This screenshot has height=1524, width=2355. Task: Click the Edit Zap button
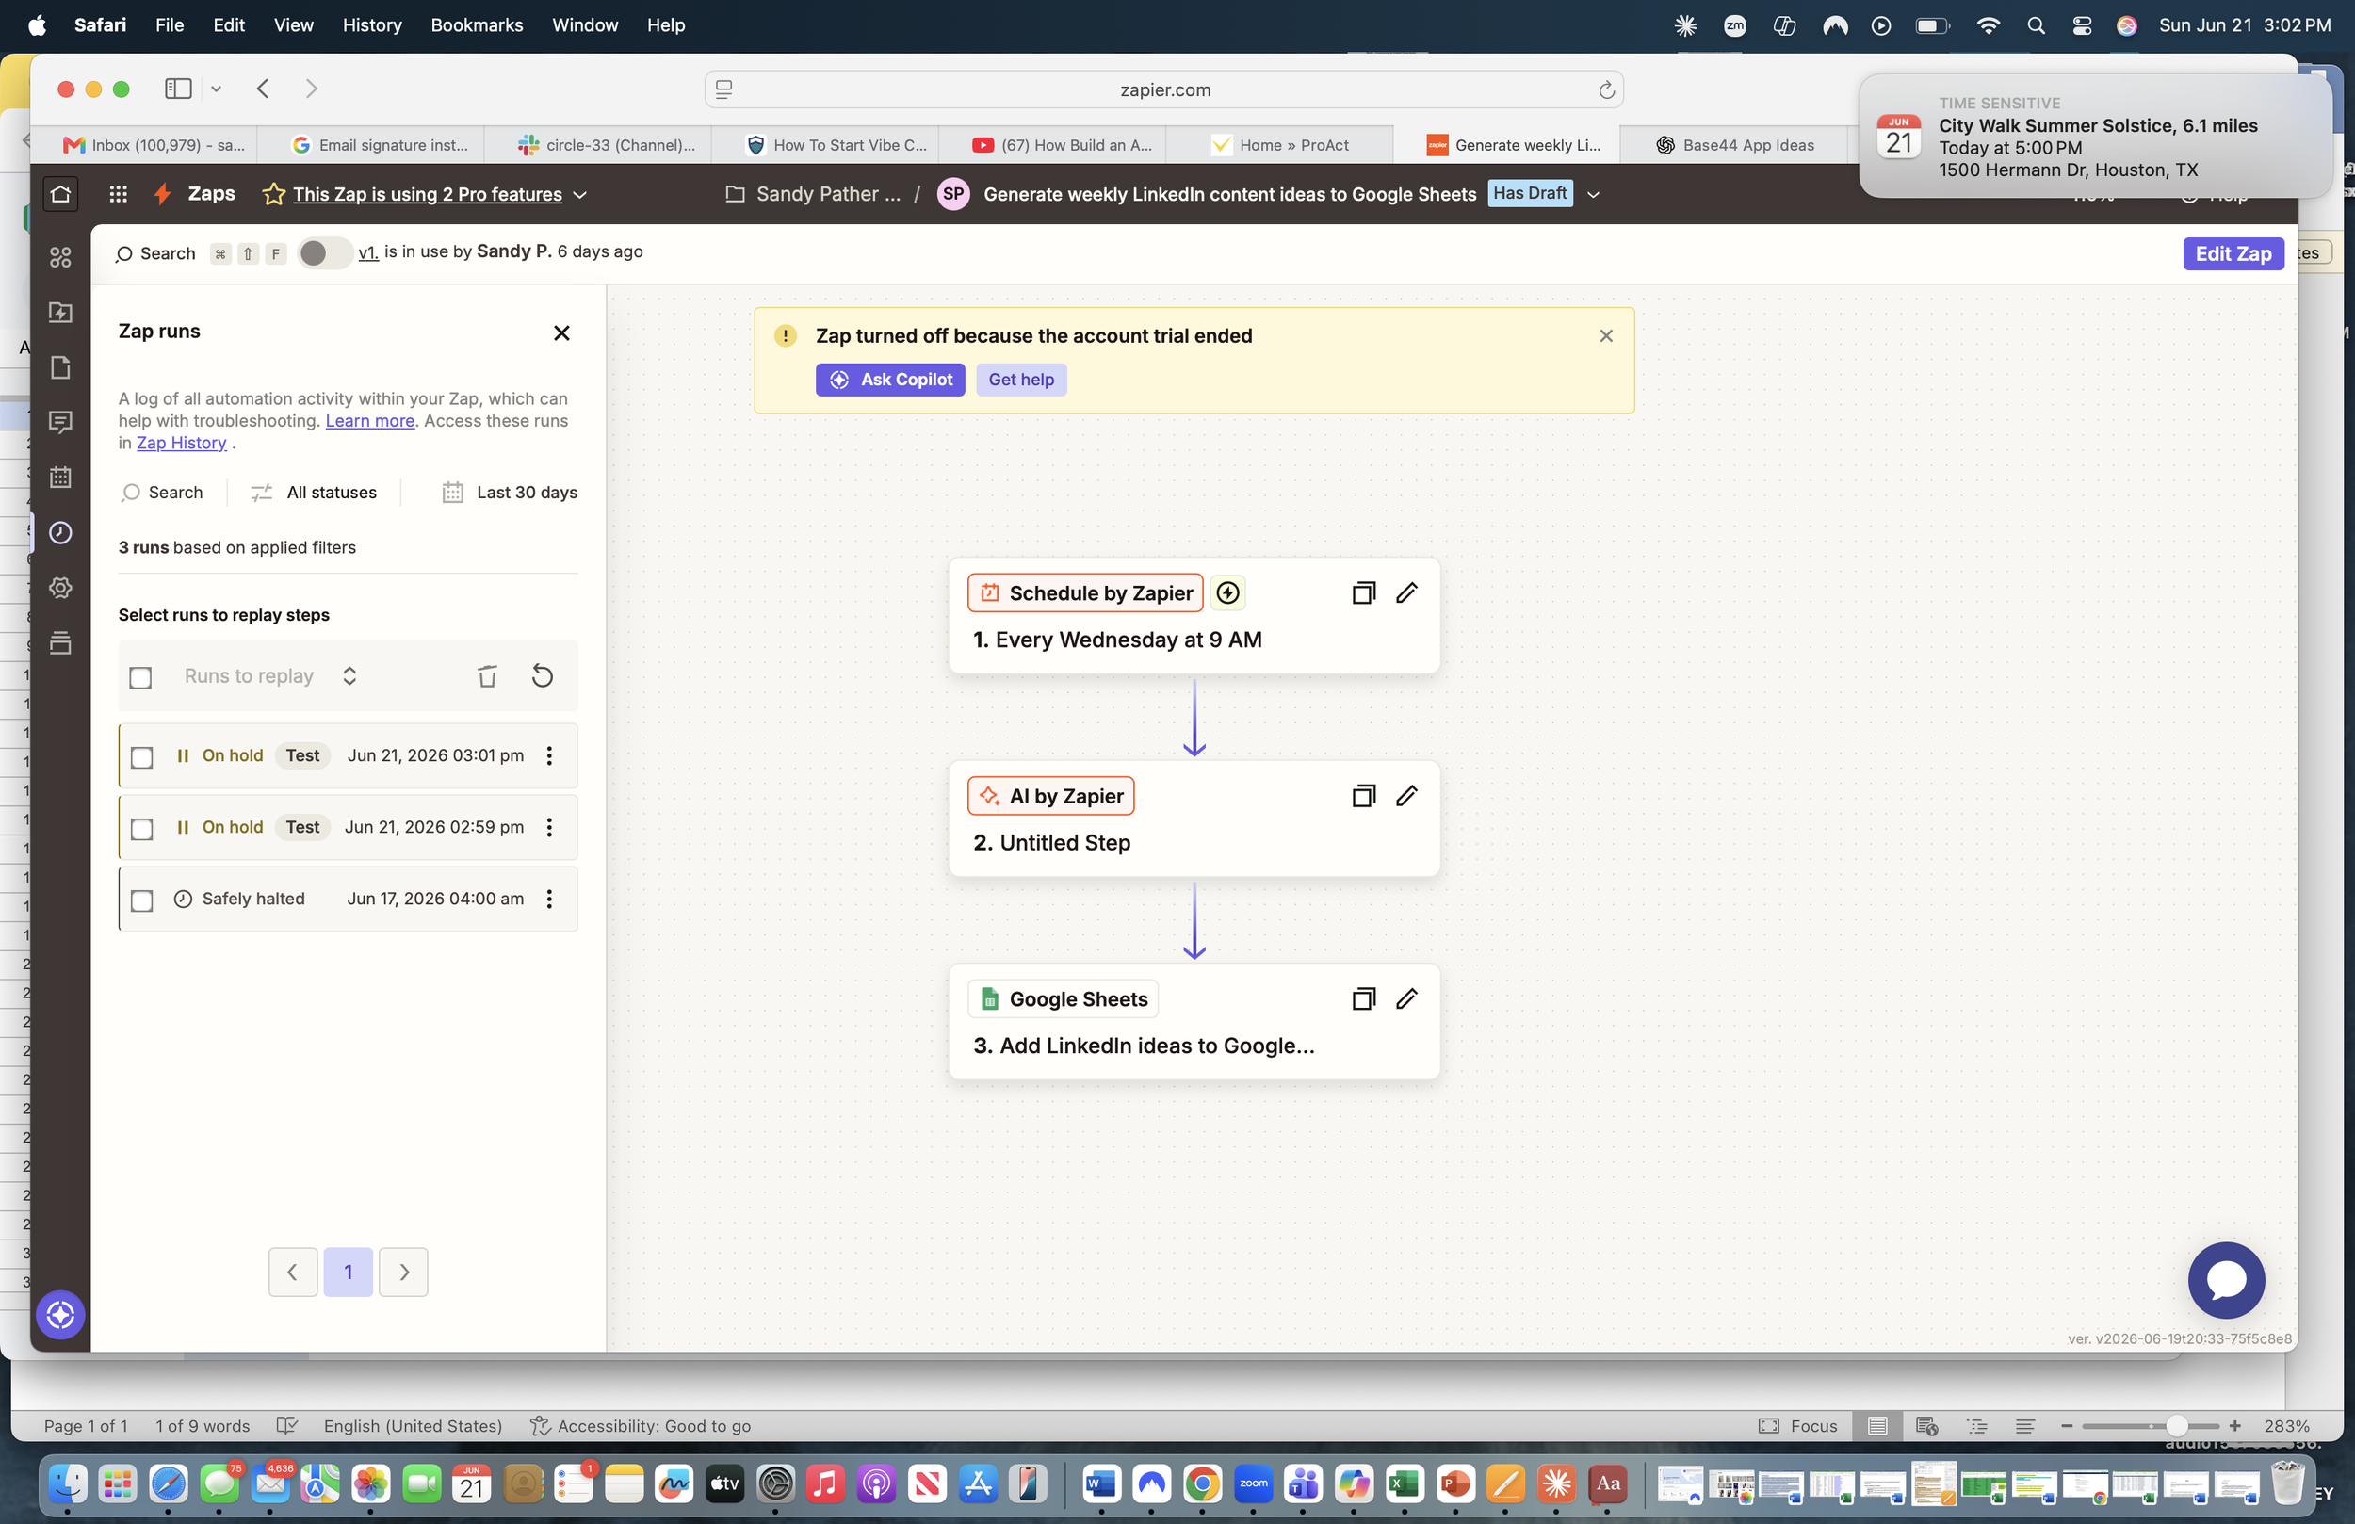[2233, 253]
